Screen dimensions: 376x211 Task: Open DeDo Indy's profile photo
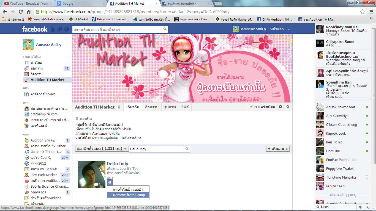(92, 174)
